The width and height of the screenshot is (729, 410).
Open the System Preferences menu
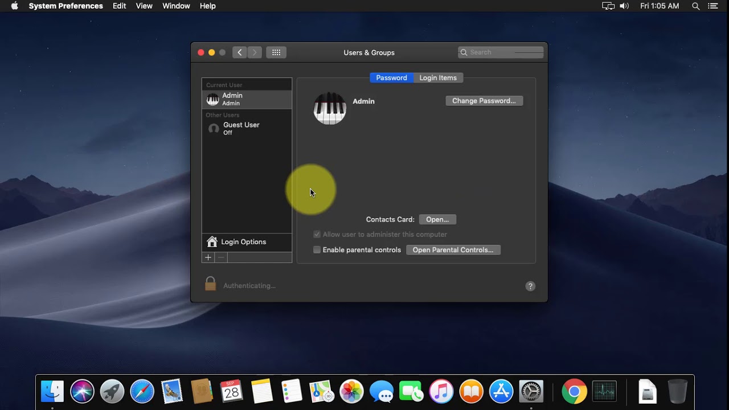click(x=66, y=6)
